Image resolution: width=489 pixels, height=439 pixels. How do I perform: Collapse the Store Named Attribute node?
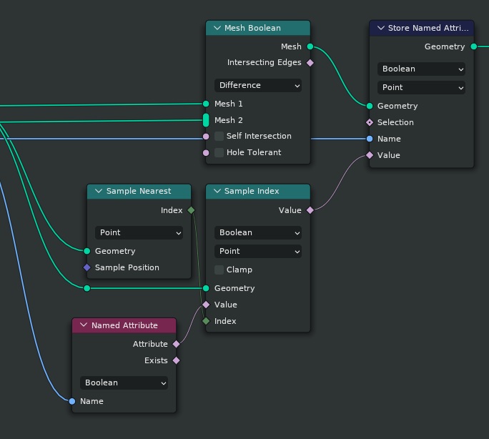381,28
